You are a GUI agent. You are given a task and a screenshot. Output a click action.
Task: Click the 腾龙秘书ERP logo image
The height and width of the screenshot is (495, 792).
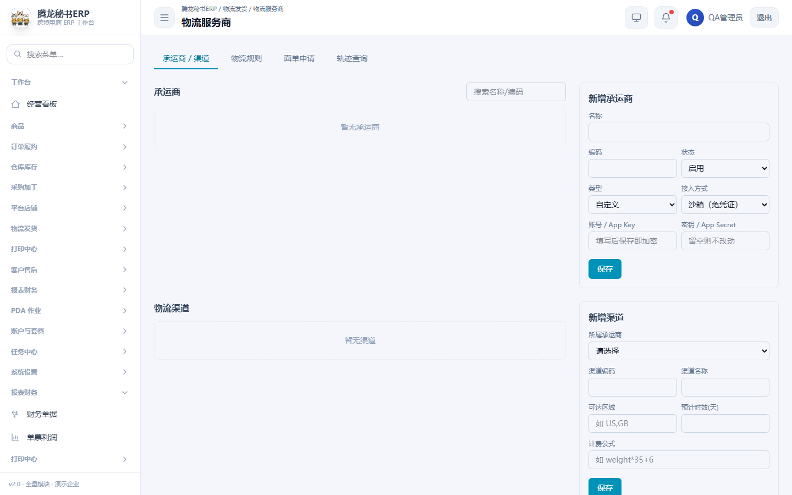21,18
